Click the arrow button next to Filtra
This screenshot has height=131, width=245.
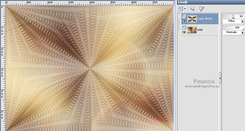242,21
